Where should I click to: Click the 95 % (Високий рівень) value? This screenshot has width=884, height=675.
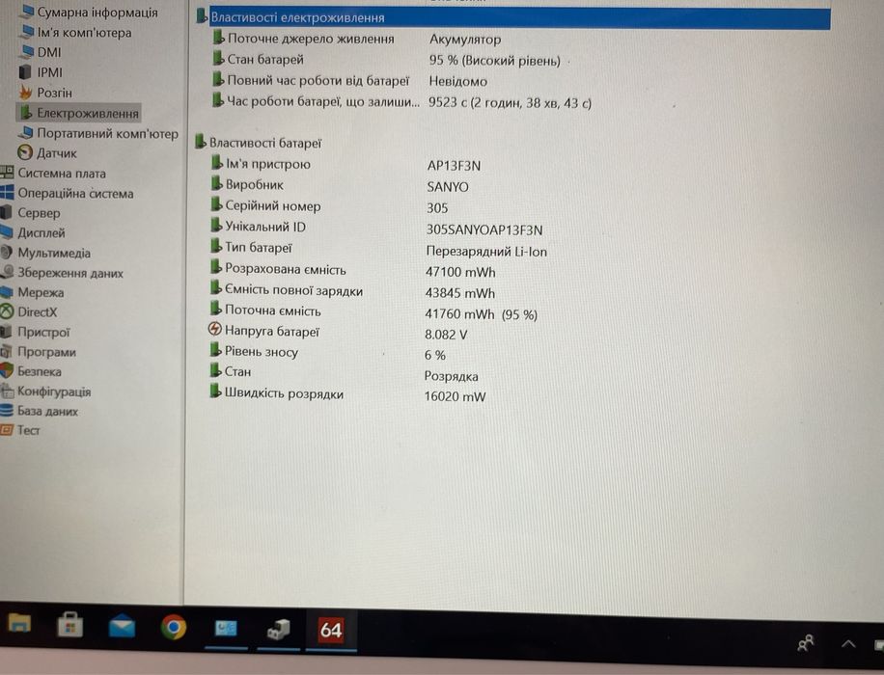pos(494,61)
